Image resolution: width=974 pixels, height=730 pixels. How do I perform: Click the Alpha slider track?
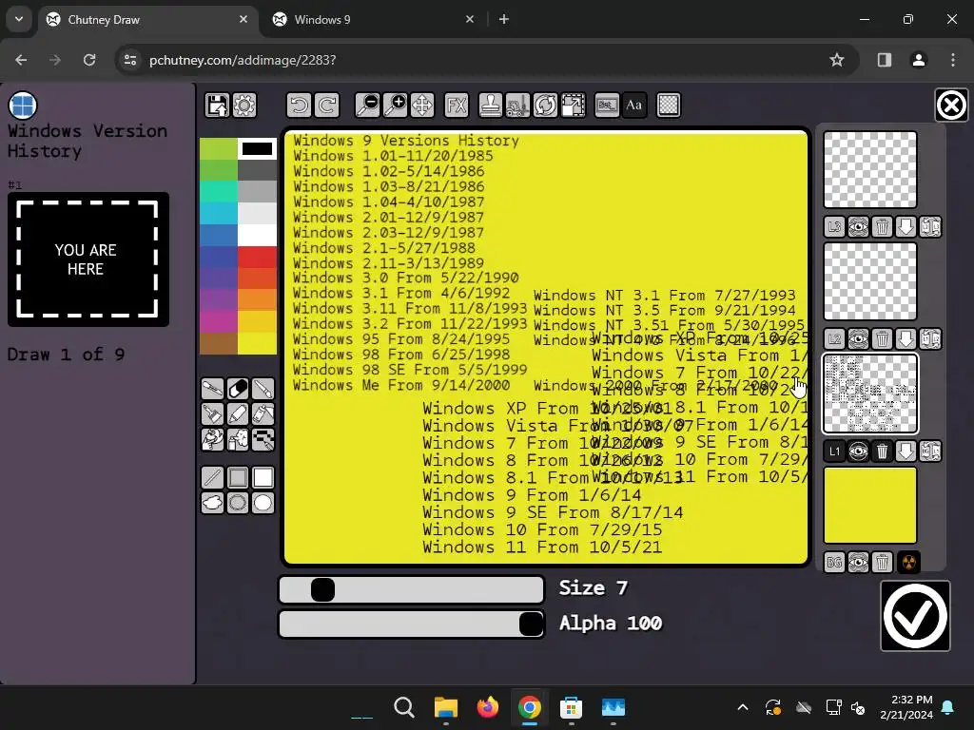[x=411, y=624]
